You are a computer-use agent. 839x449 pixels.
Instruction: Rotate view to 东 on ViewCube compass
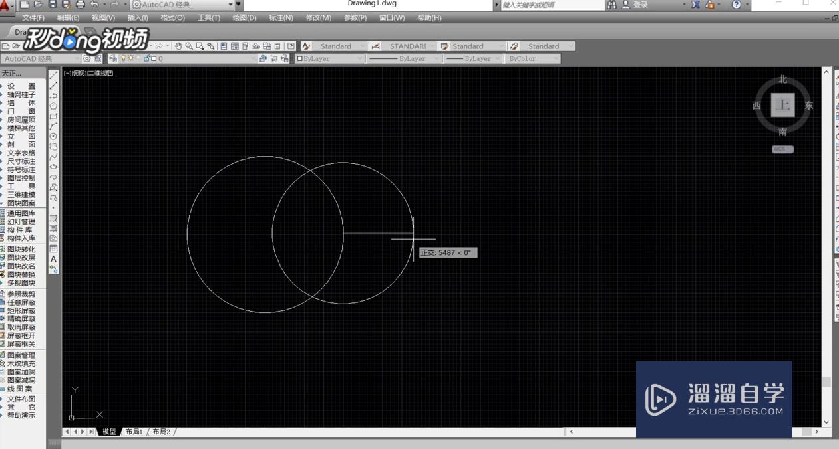point(809,105)
